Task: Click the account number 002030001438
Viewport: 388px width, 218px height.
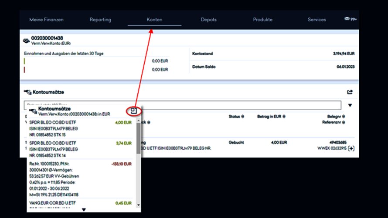Action: [47, 38]
